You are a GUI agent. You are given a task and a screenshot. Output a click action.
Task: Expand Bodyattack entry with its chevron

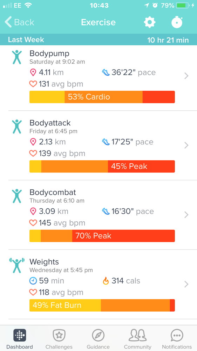186,145
